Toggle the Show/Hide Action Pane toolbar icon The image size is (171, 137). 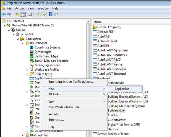click(x=57, y=14)
